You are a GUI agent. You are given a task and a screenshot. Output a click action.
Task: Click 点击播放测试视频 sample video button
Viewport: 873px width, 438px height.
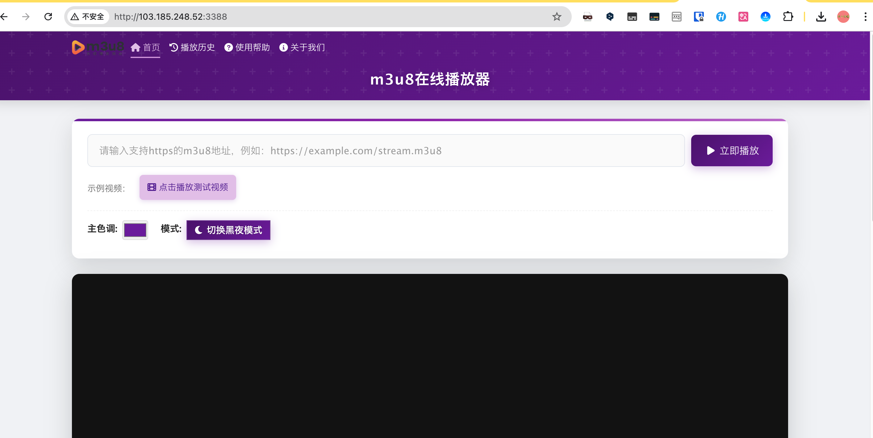tap(188, 187)
